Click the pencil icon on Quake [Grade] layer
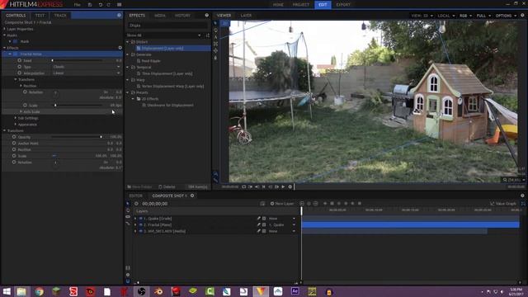The width and height of the screenshot is (528, 297). point(258,218)
